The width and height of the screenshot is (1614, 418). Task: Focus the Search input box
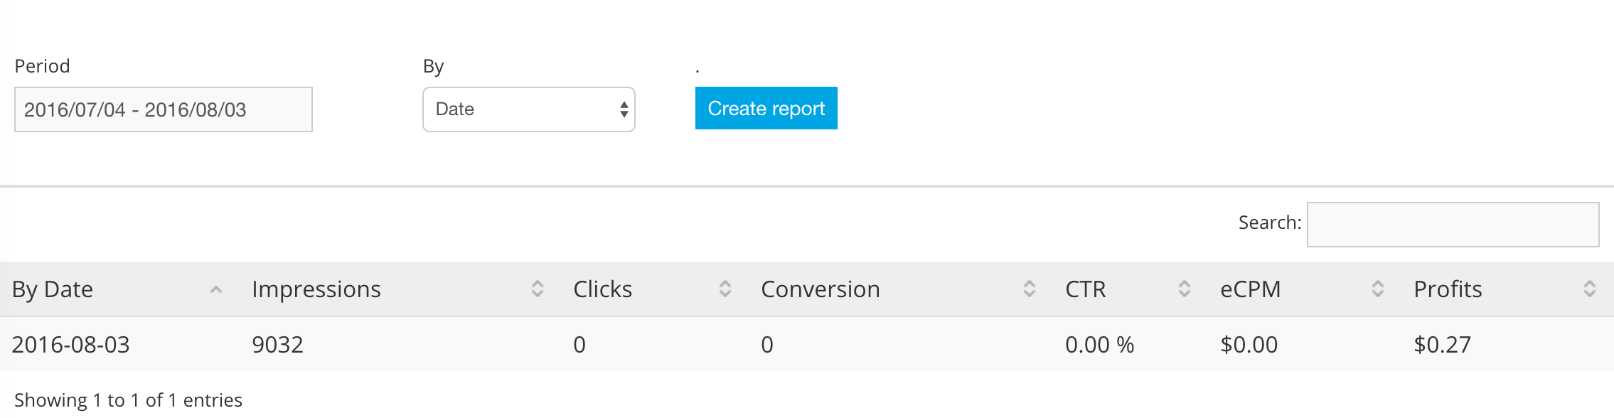click(1453, 225)
